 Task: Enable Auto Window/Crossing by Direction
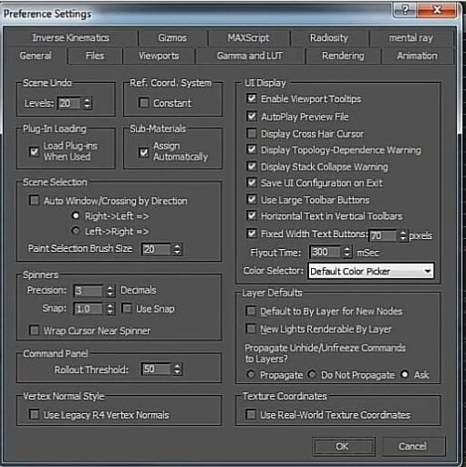(x=34, y=200)
